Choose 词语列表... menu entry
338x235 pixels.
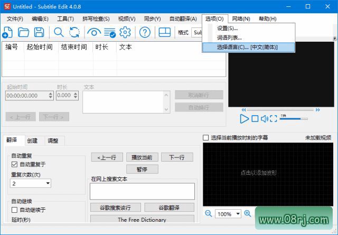pos(249,37)
